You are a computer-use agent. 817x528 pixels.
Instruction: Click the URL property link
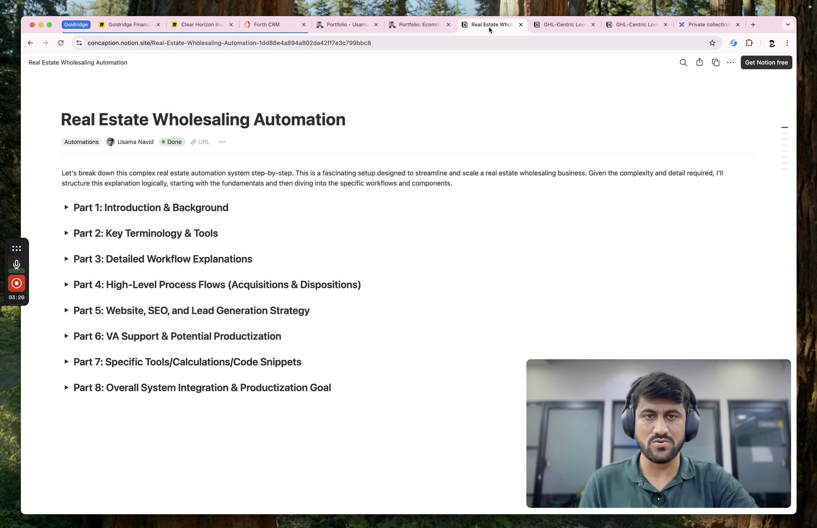pos(200,142)
